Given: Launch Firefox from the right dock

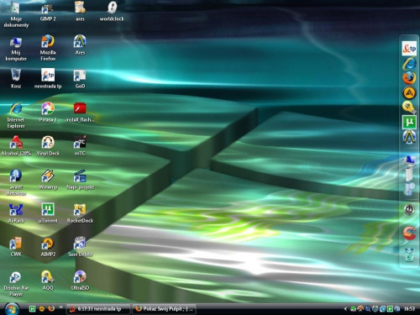Looking at the screenshot, I should coord(409,78).
